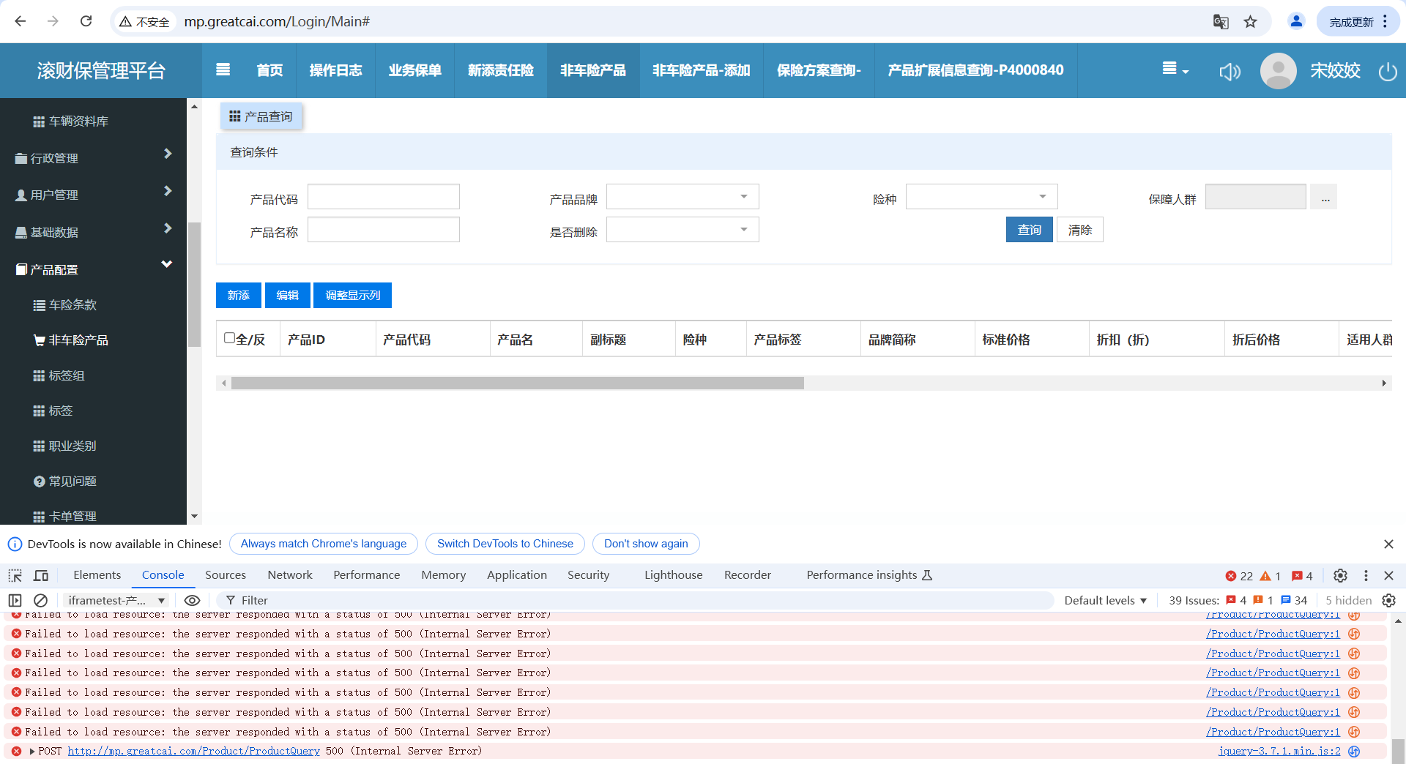Open the 业务保单 tab
Image resolution: width=1406 pixels, height=764 pixels.
click(414, 70)
